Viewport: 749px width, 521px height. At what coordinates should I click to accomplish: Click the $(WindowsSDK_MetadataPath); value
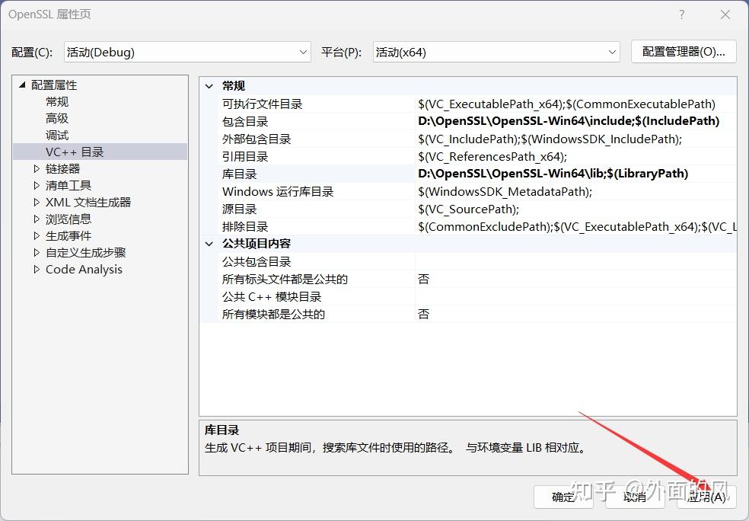coord(505,192)
